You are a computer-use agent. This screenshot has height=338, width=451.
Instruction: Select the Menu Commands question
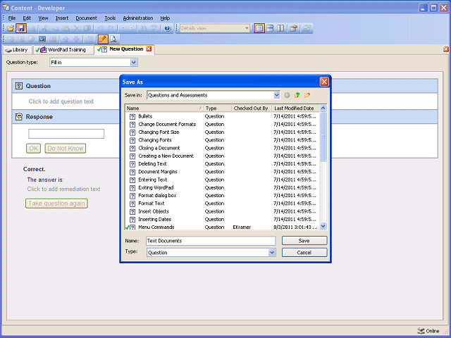(221, 227)
